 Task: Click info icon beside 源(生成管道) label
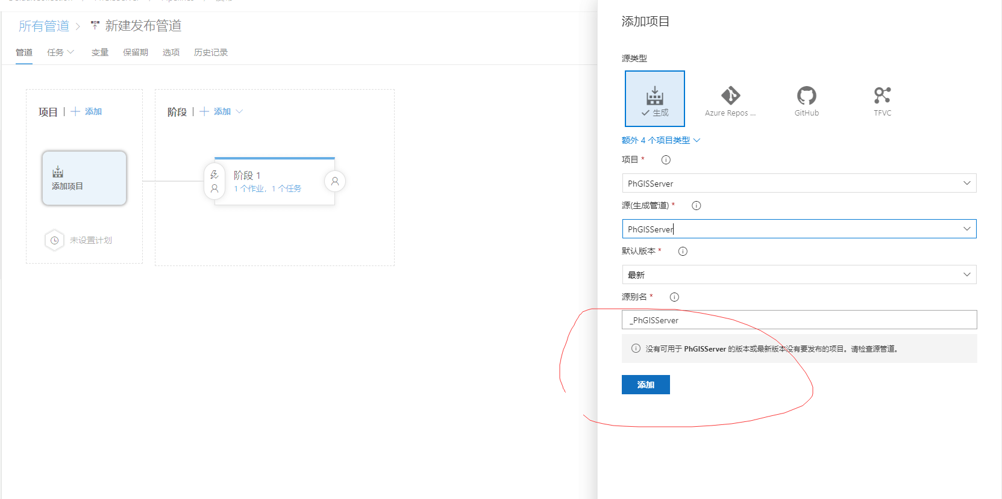click(x=696, y=206)
